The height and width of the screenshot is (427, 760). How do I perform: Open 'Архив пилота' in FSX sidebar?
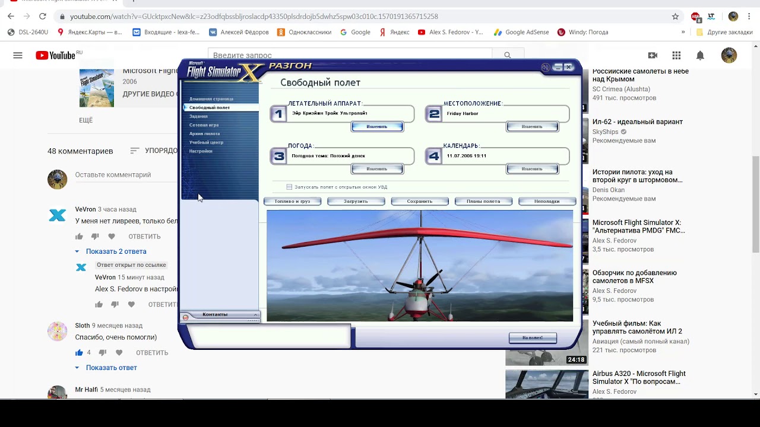point(204,133)
